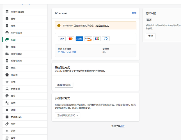Click the Visa card logo
The image size is (181, 140).
click(62, 39)
